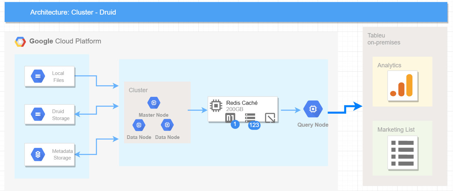Image resolution: width=453 pixels, height=191 pixels.
Task: Select the Architecture: Cluster - Druid title banner
Action: [x=226, y=12]
